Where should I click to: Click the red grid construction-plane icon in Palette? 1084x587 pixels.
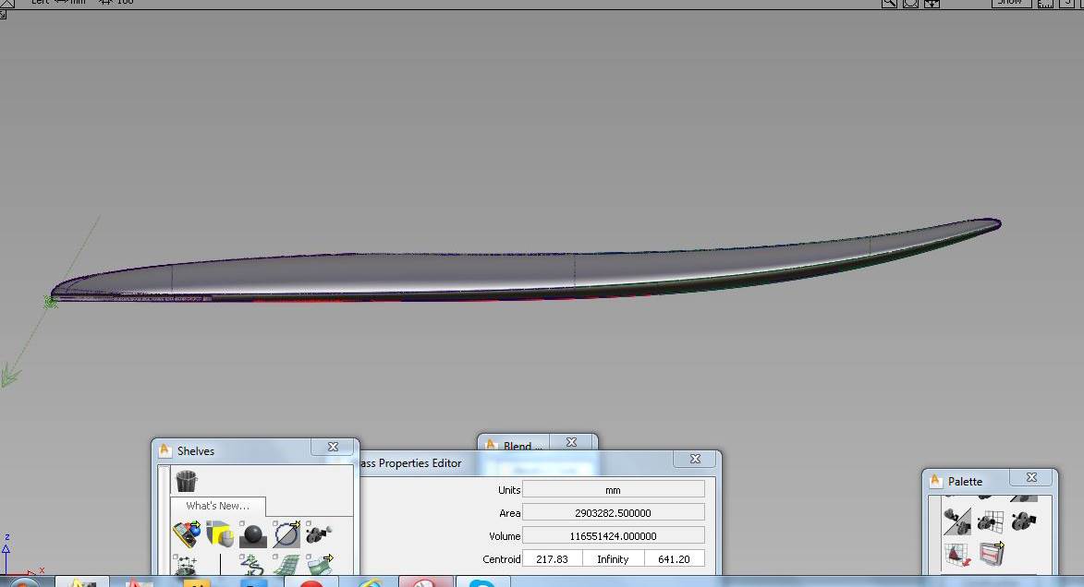(x=956, y=555)
